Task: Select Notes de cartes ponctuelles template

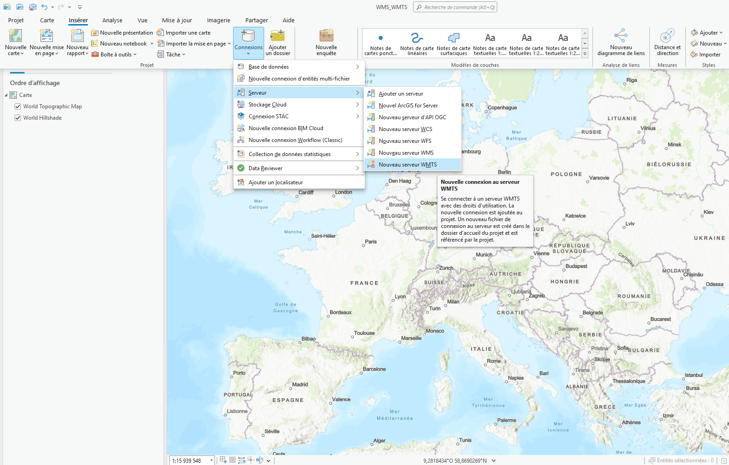Action: click(381, 43)
